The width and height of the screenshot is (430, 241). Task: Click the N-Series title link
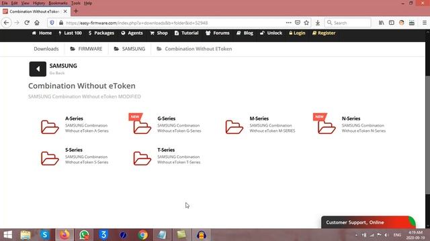click(x=351, y=118)
